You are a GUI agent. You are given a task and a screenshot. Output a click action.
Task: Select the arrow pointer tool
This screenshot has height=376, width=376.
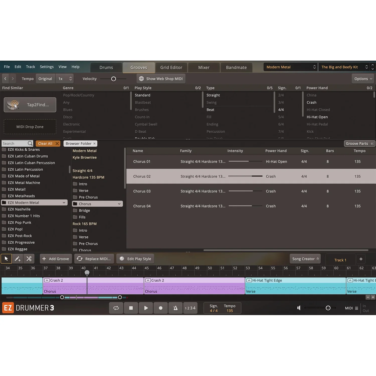[6, 259]
